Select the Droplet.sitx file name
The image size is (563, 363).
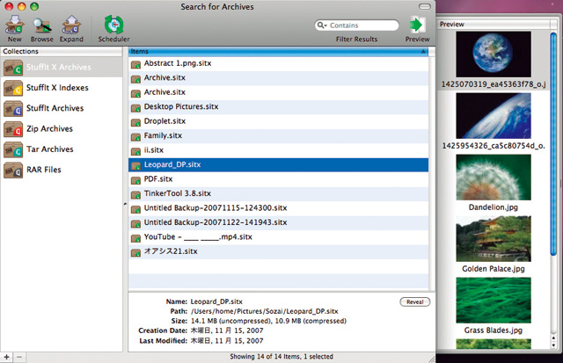click(x=165, y=121)
